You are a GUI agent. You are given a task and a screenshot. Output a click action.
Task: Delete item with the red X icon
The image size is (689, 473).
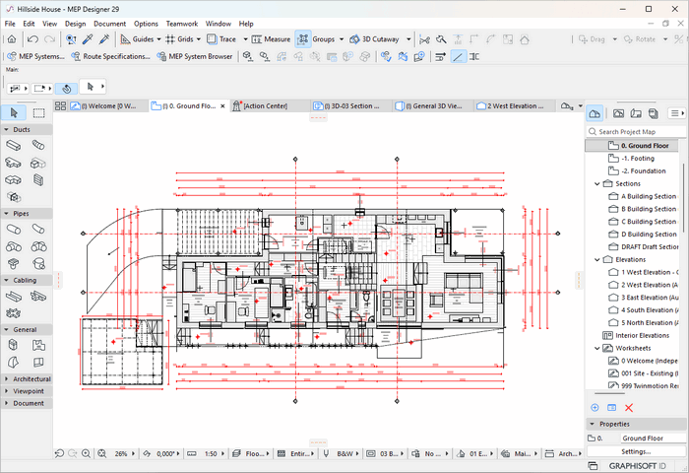(x=629, y=407)
